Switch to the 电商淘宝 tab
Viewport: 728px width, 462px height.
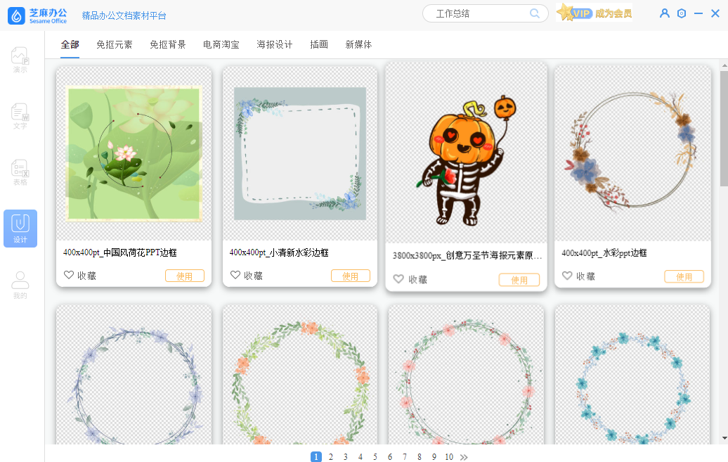click(221, 44)
